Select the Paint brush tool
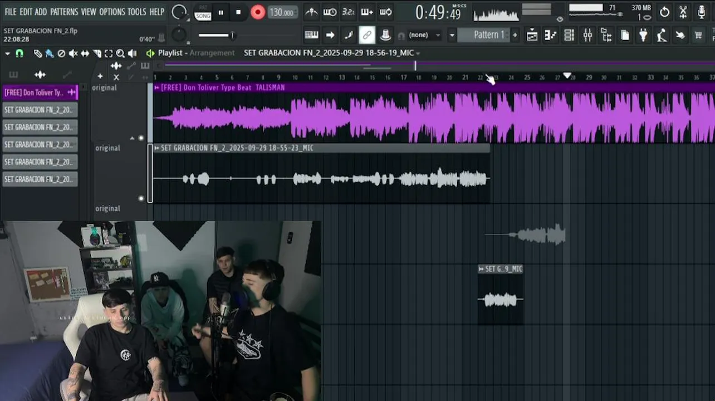715x401 pixels. click(50, 53)
